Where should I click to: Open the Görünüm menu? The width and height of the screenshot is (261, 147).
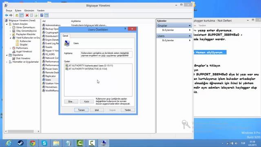coord(29,11)
